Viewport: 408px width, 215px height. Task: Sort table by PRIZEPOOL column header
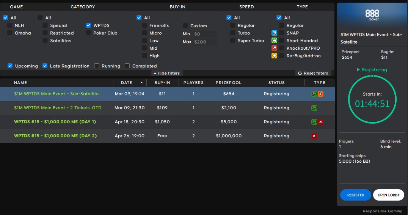(229, 83)
